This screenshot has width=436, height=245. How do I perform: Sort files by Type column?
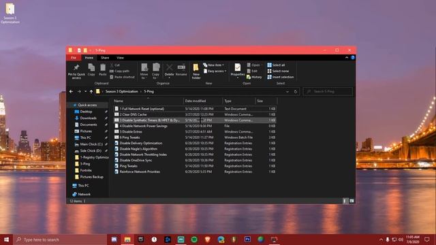(x=239, y=101)
